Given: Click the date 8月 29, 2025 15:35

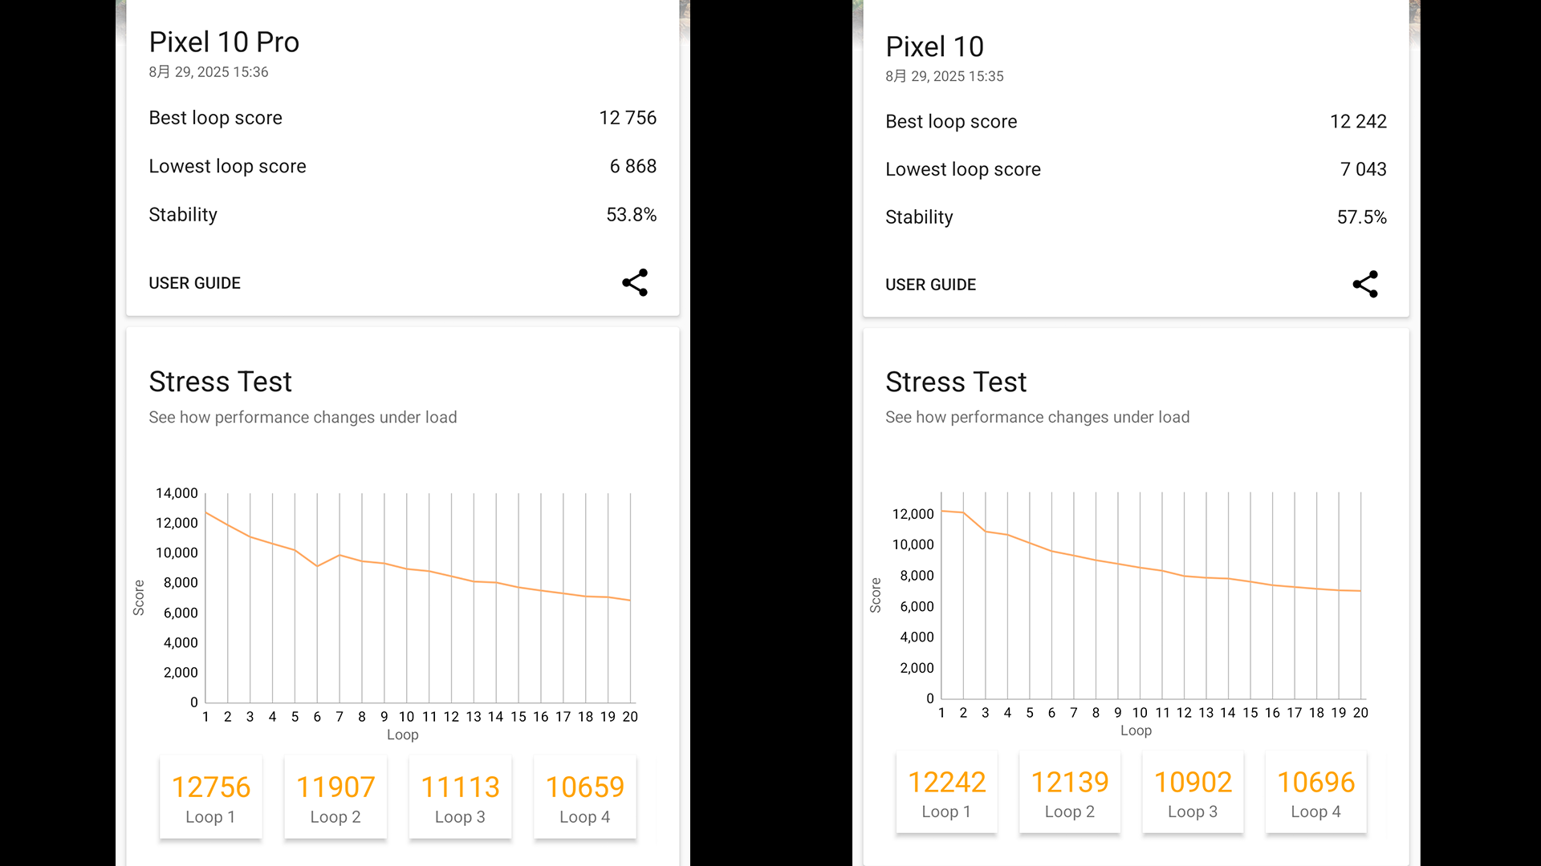Looking at the screenshot, I should click(x=945, y=76).
